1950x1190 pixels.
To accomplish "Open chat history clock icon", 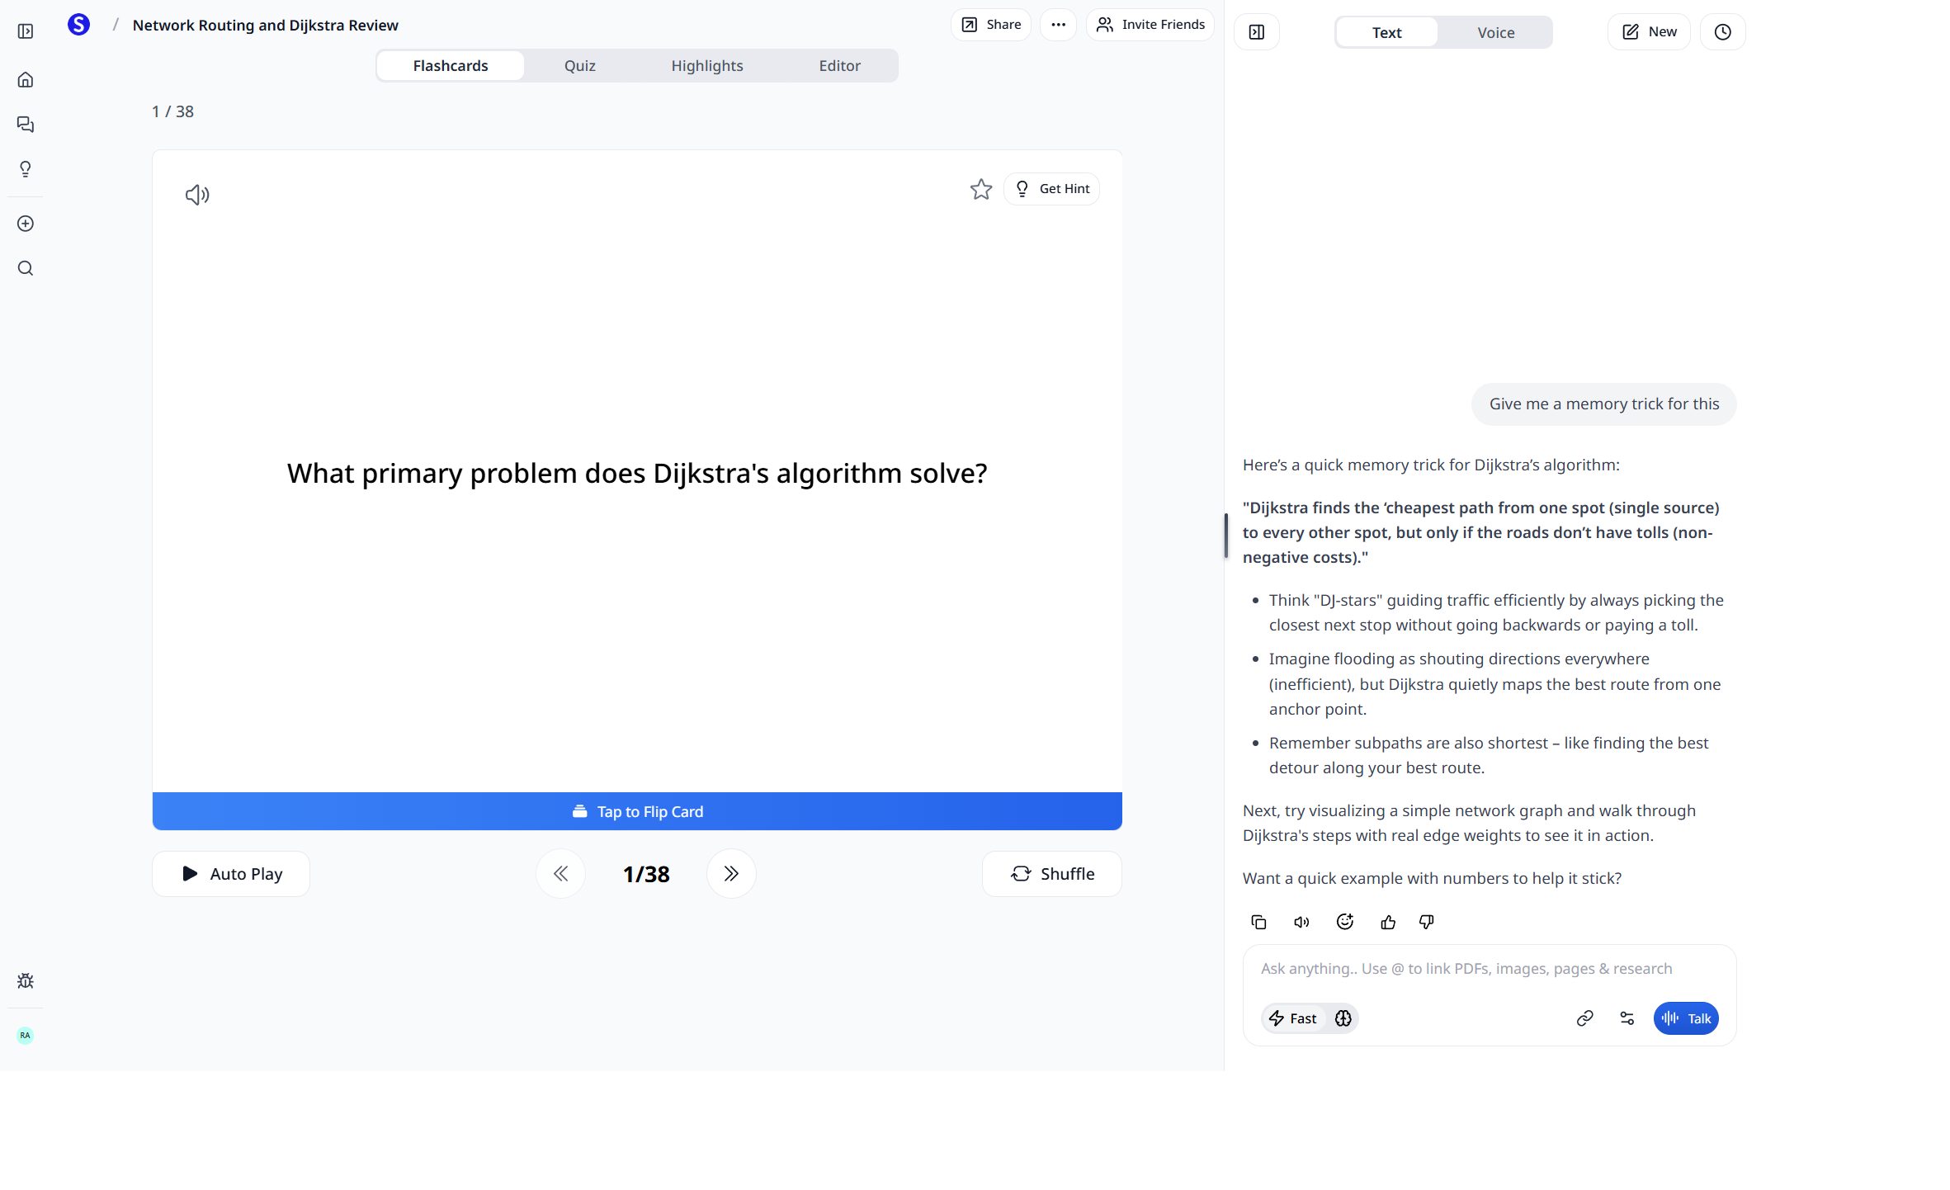I will pyautogui.click(x=1722, y=32).
